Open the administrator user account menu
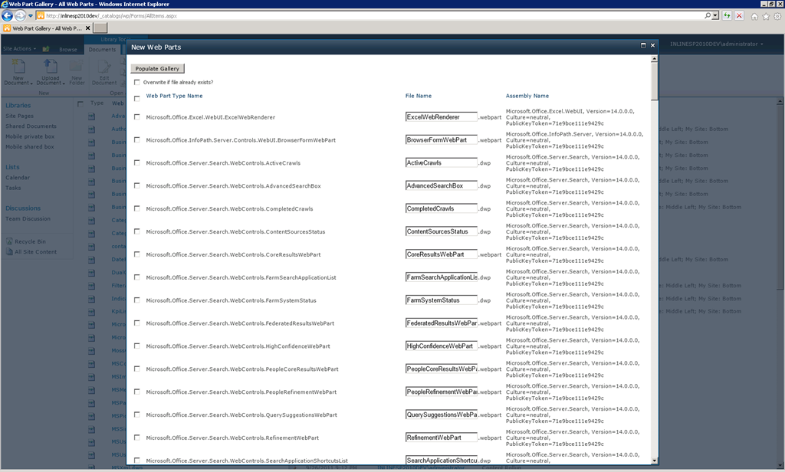 coord(717,44)
